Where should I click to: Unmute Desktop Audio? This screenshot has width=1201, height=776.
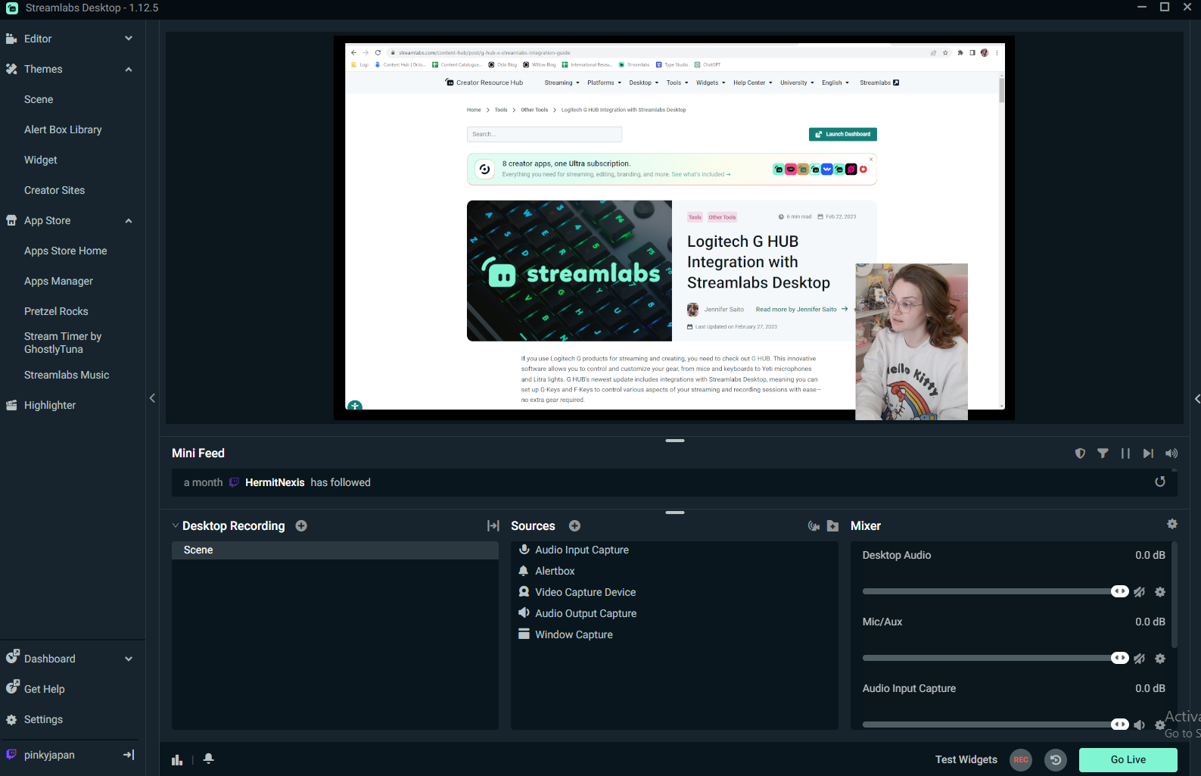point(1139,592)
